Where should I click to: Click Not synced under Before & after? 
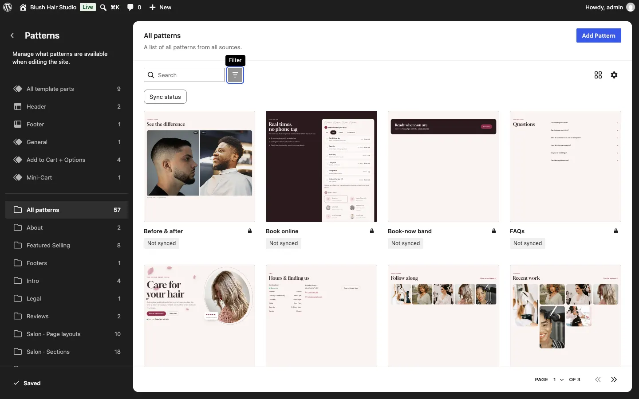(x=162, y=243)
